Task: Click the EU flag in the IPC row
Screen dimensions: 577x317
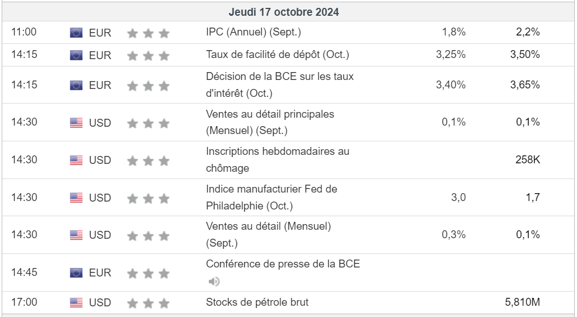Action: pos(76,33)
